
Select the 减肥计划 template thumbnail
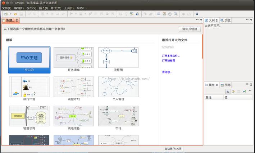[74, 87]
